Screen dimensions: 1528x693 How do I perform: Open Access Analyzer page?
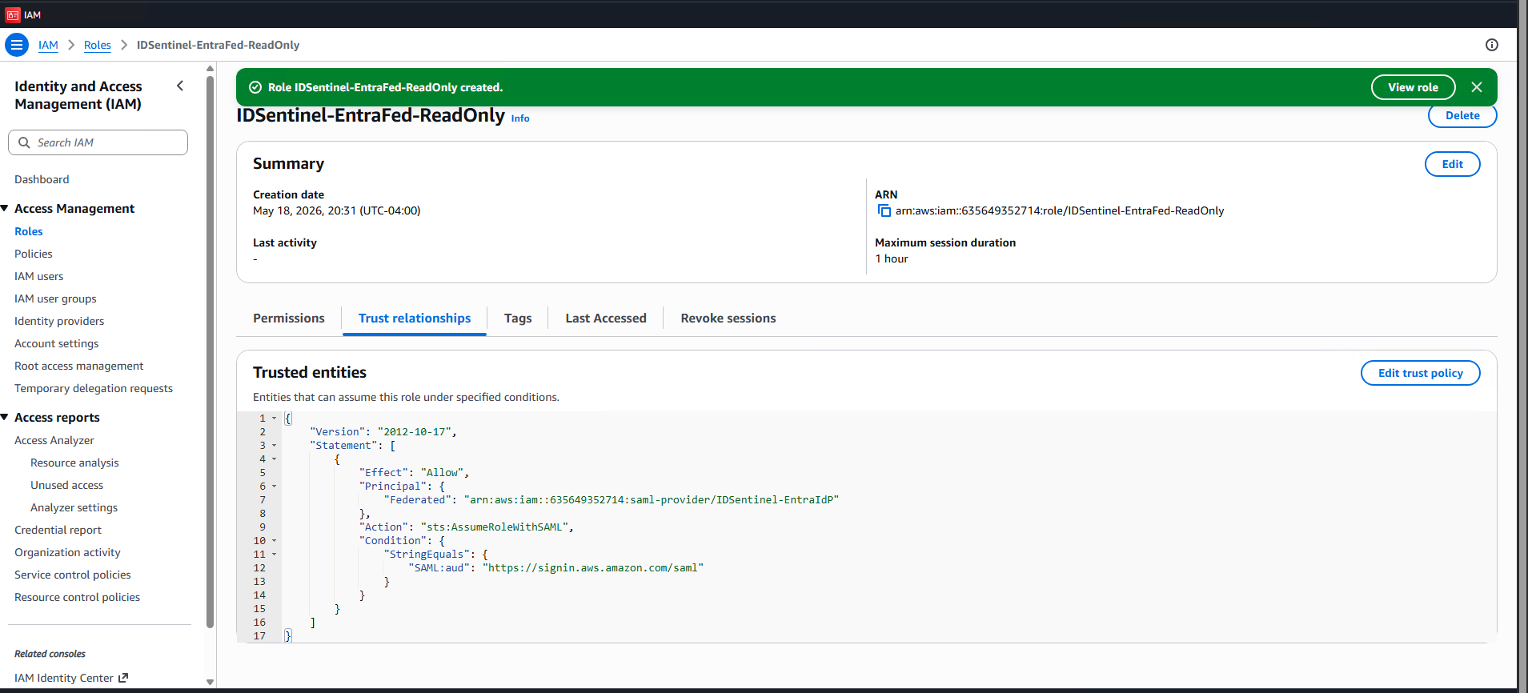click(x=54, y=440)
